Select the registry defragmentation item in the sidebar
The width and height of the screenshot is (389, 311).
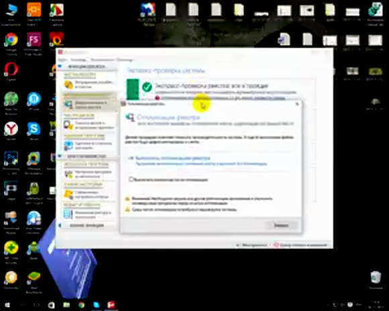89,105
